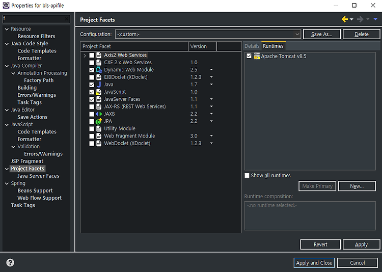Screen dimensions: 382x272
Task: Open Beans Support under Spring
Action: pos(35,191)
